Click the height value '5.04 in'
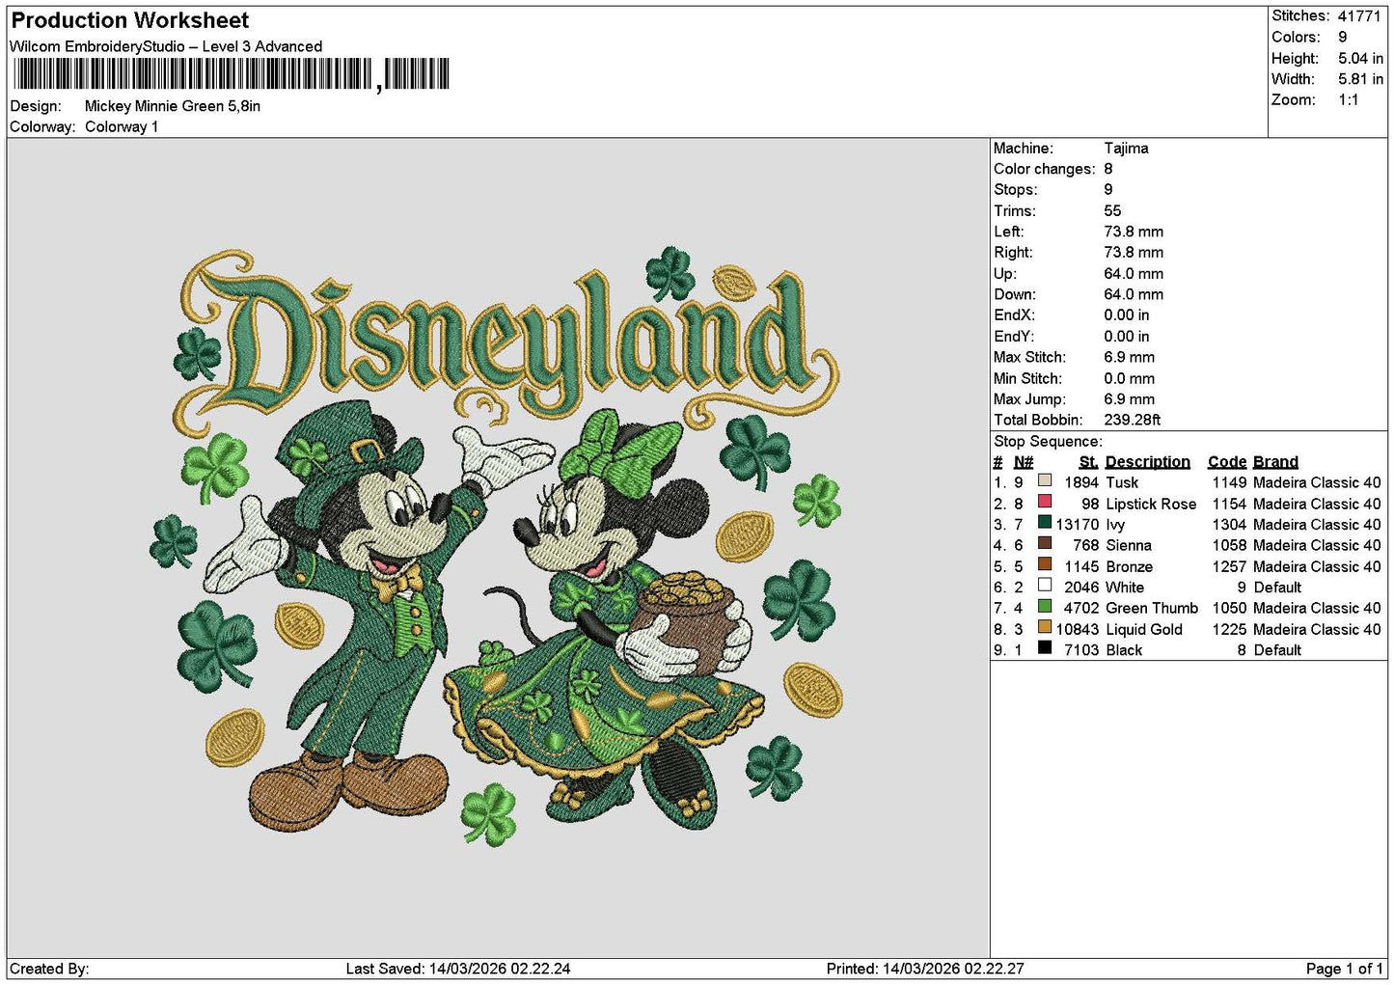This screenshot has height=985, width=1394. [1360, 58]
